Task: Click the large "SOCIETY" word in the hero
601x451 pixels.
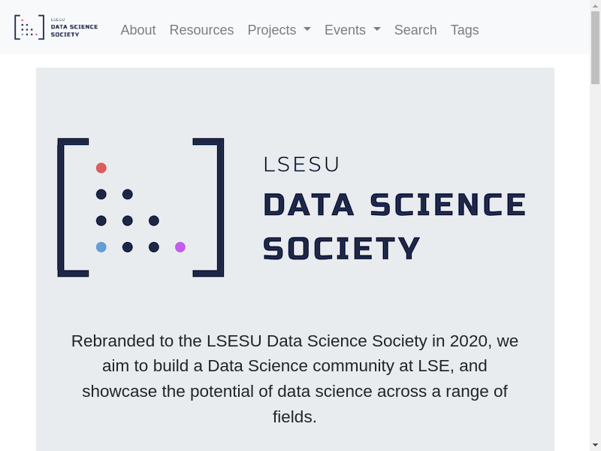Action: (342, 249)
